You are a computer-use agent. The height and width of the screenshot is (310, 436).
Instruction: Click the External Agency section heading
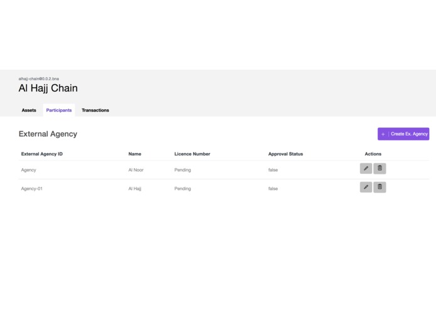pos(48,134)
